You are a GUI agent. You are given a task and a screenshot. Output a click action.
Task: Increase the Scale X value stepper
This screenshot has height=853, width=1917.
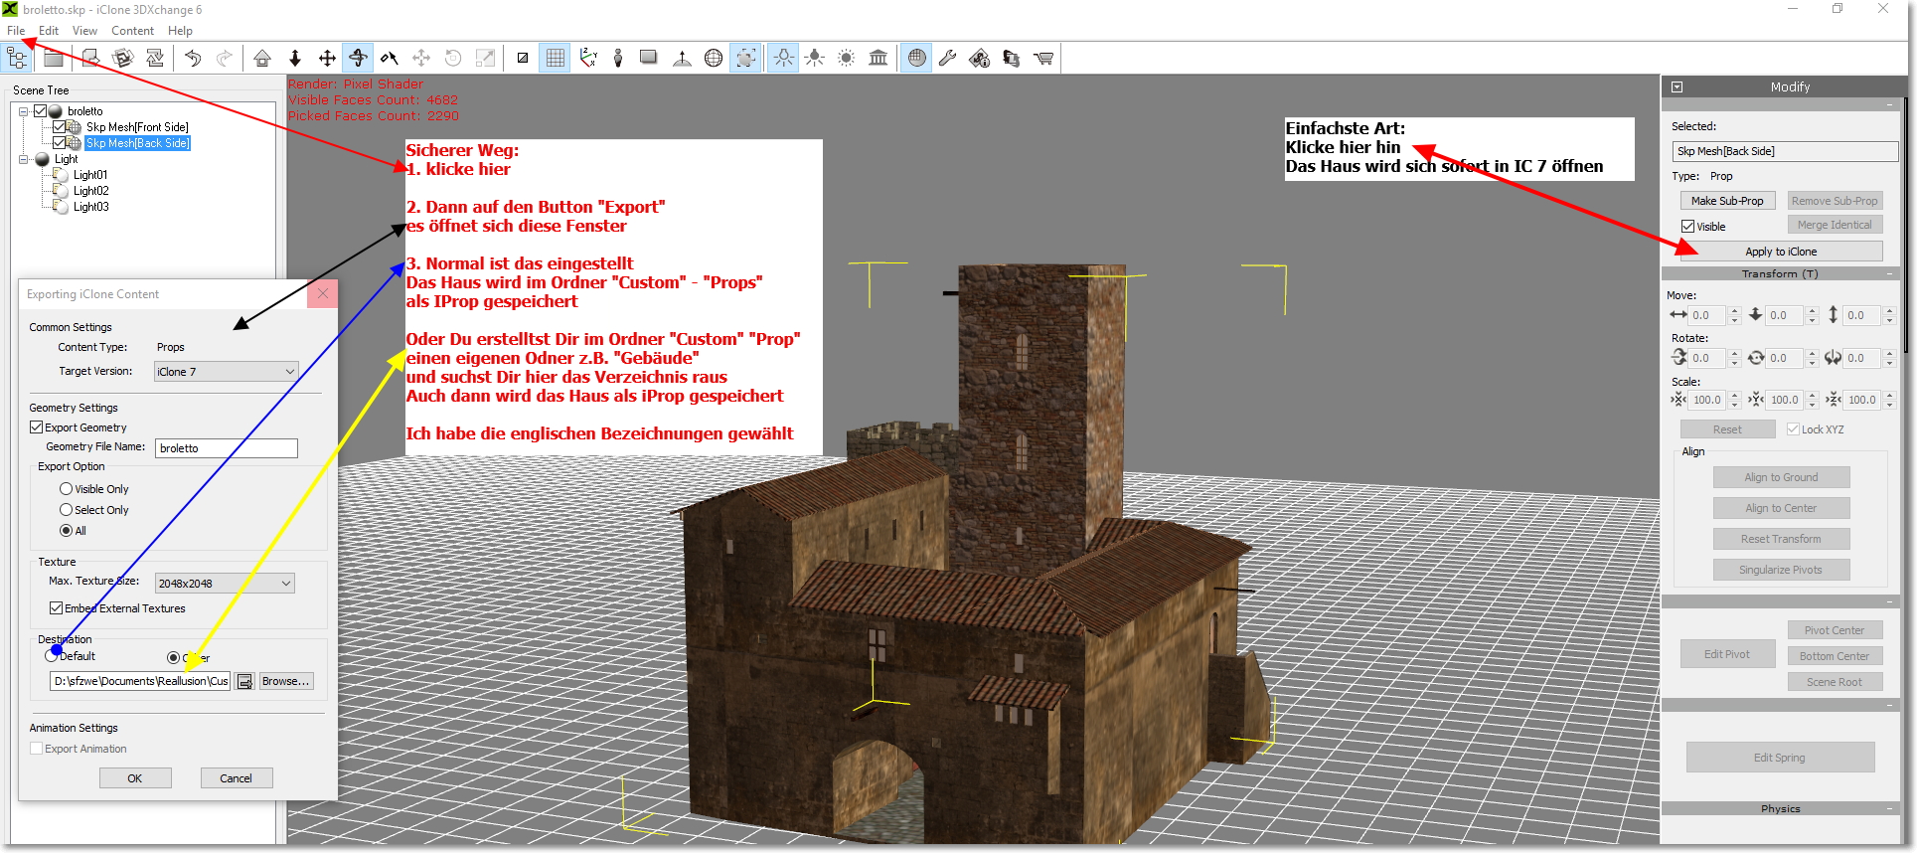(1734, 396)
